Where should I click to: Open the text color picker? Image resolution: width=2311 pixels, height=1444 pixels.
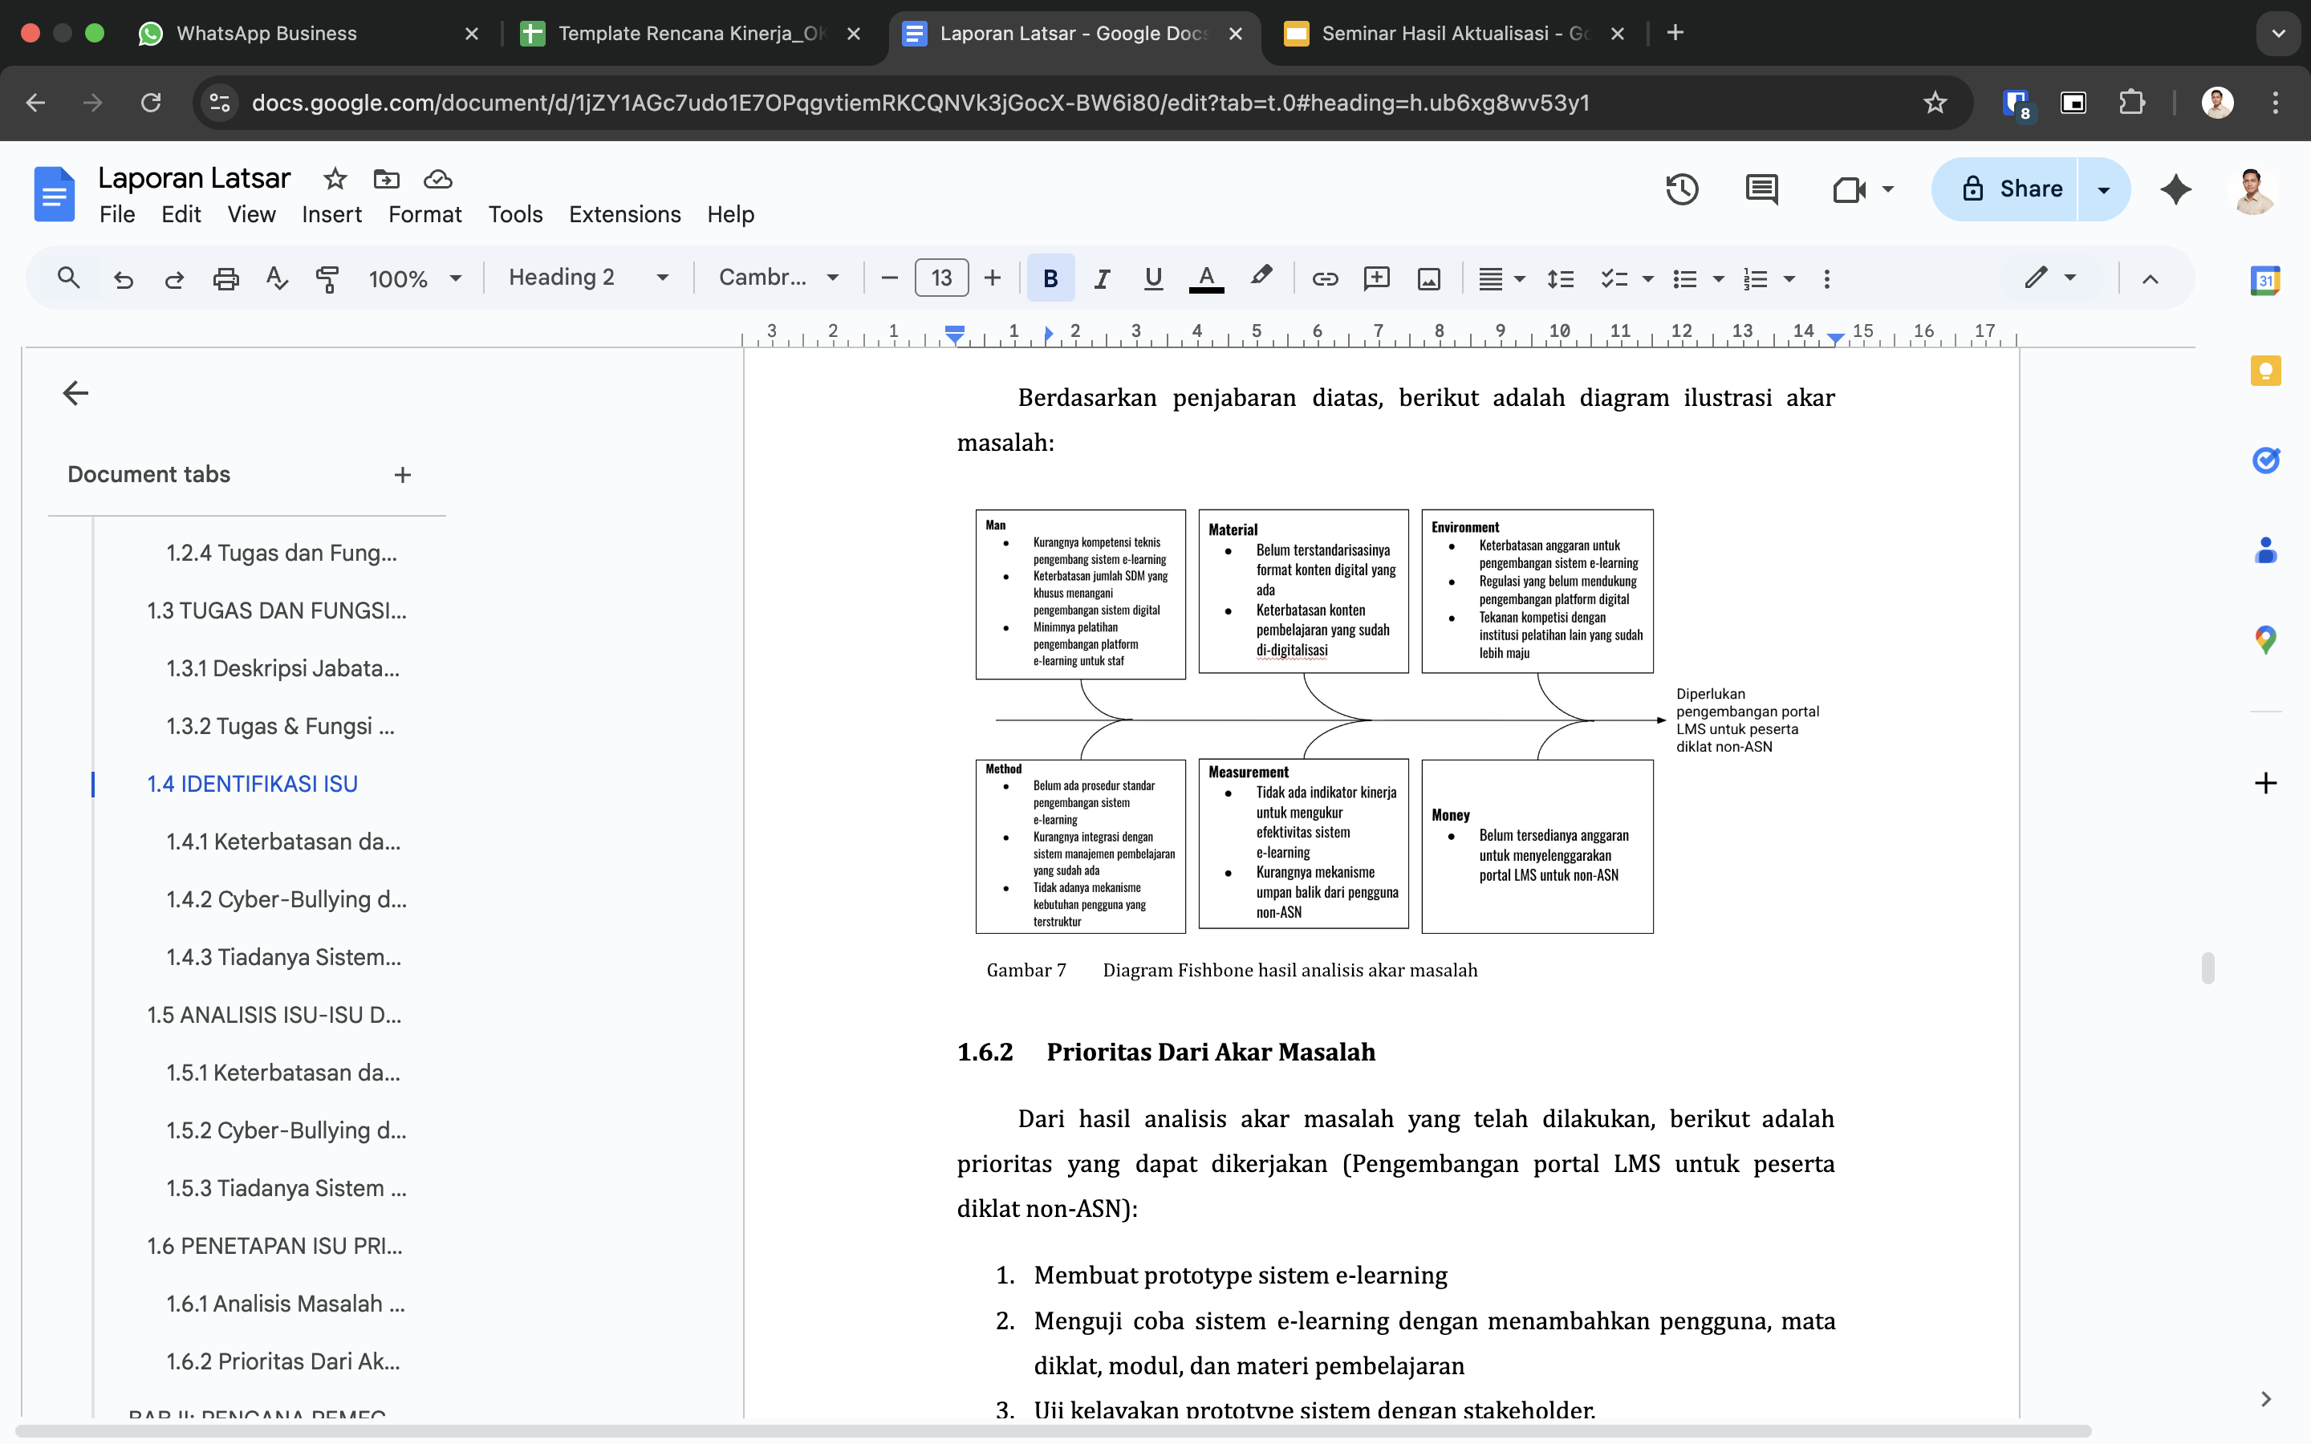[1206, 278]
